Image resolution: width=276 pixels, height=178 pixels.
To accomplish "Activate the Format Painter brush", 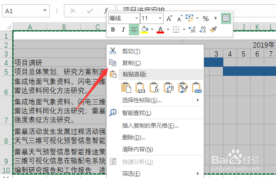I will point(213,30).
